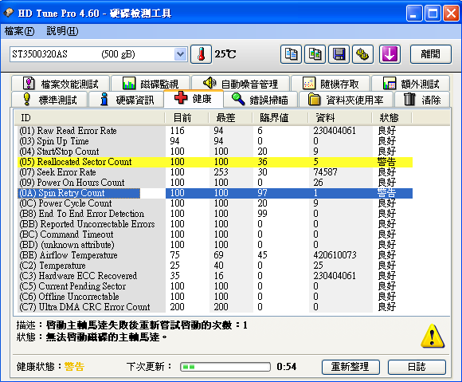462x382 pixels.
Task: Click the HD Tune Pro title bar icon
Action: (x=9, y=13)
